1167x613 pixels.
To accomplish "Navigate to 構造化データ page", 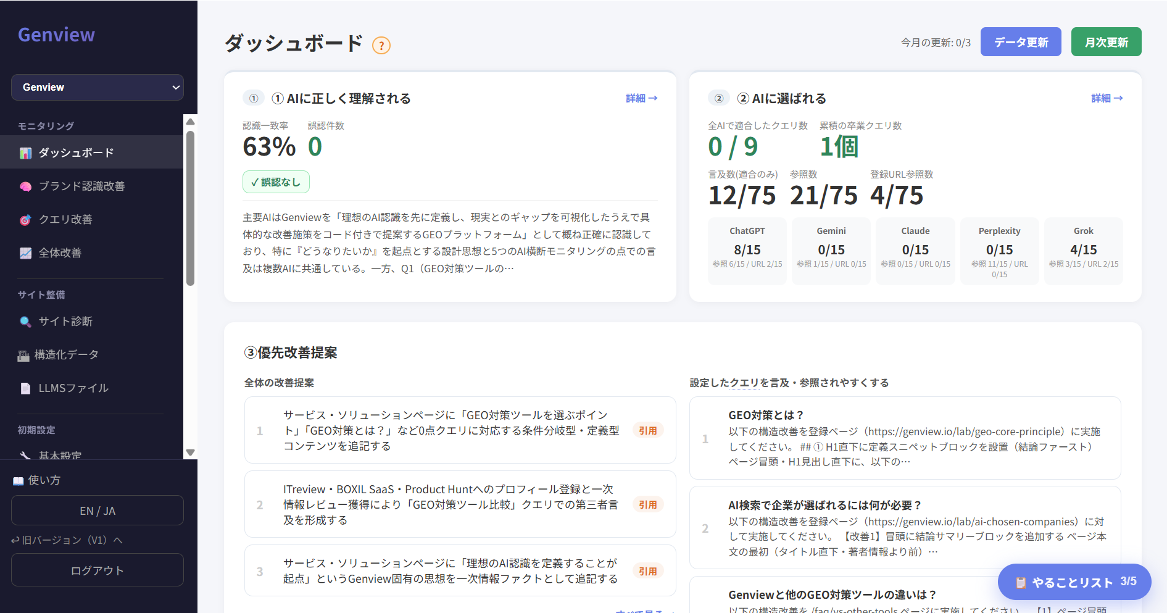I will 91,354.
